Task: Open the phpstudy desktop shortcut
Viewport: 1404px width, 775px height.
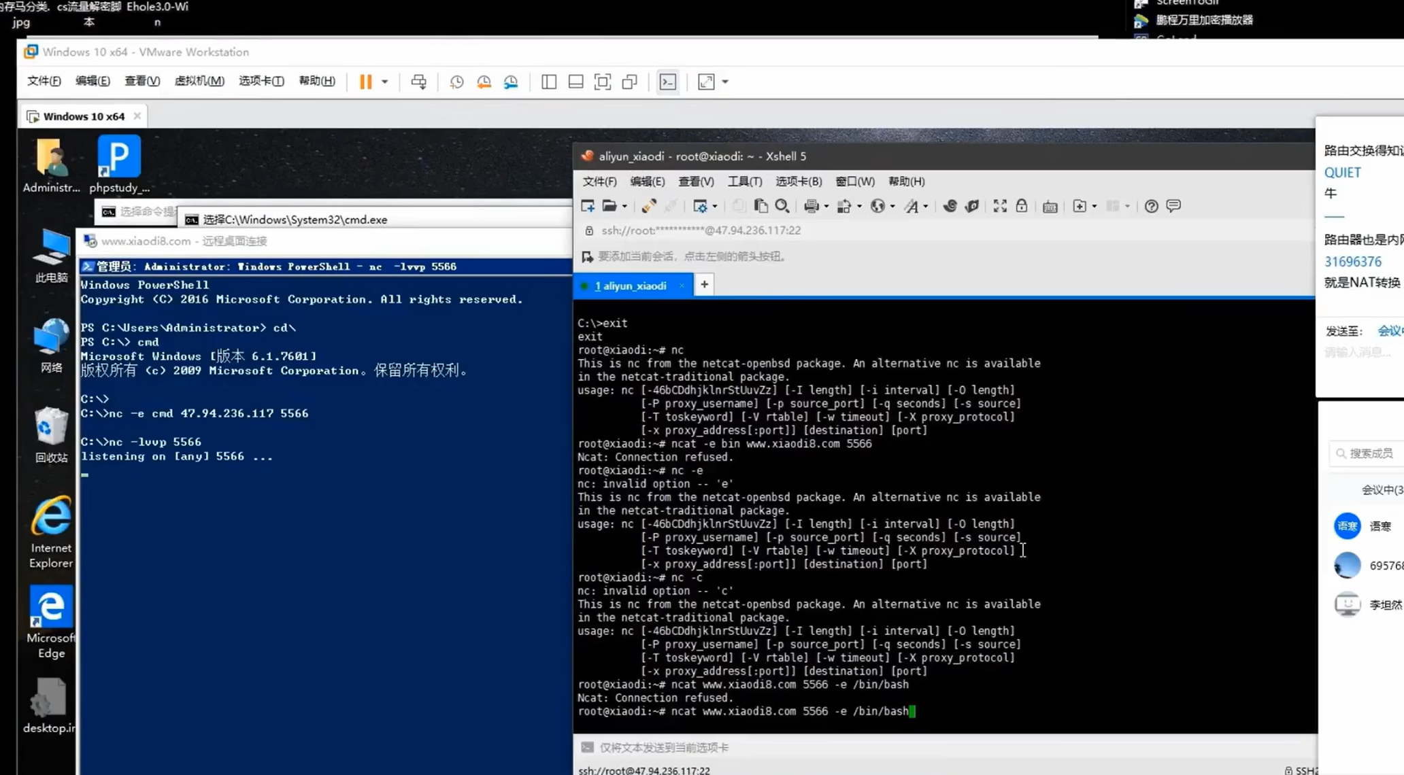Action: pos(119,164)
